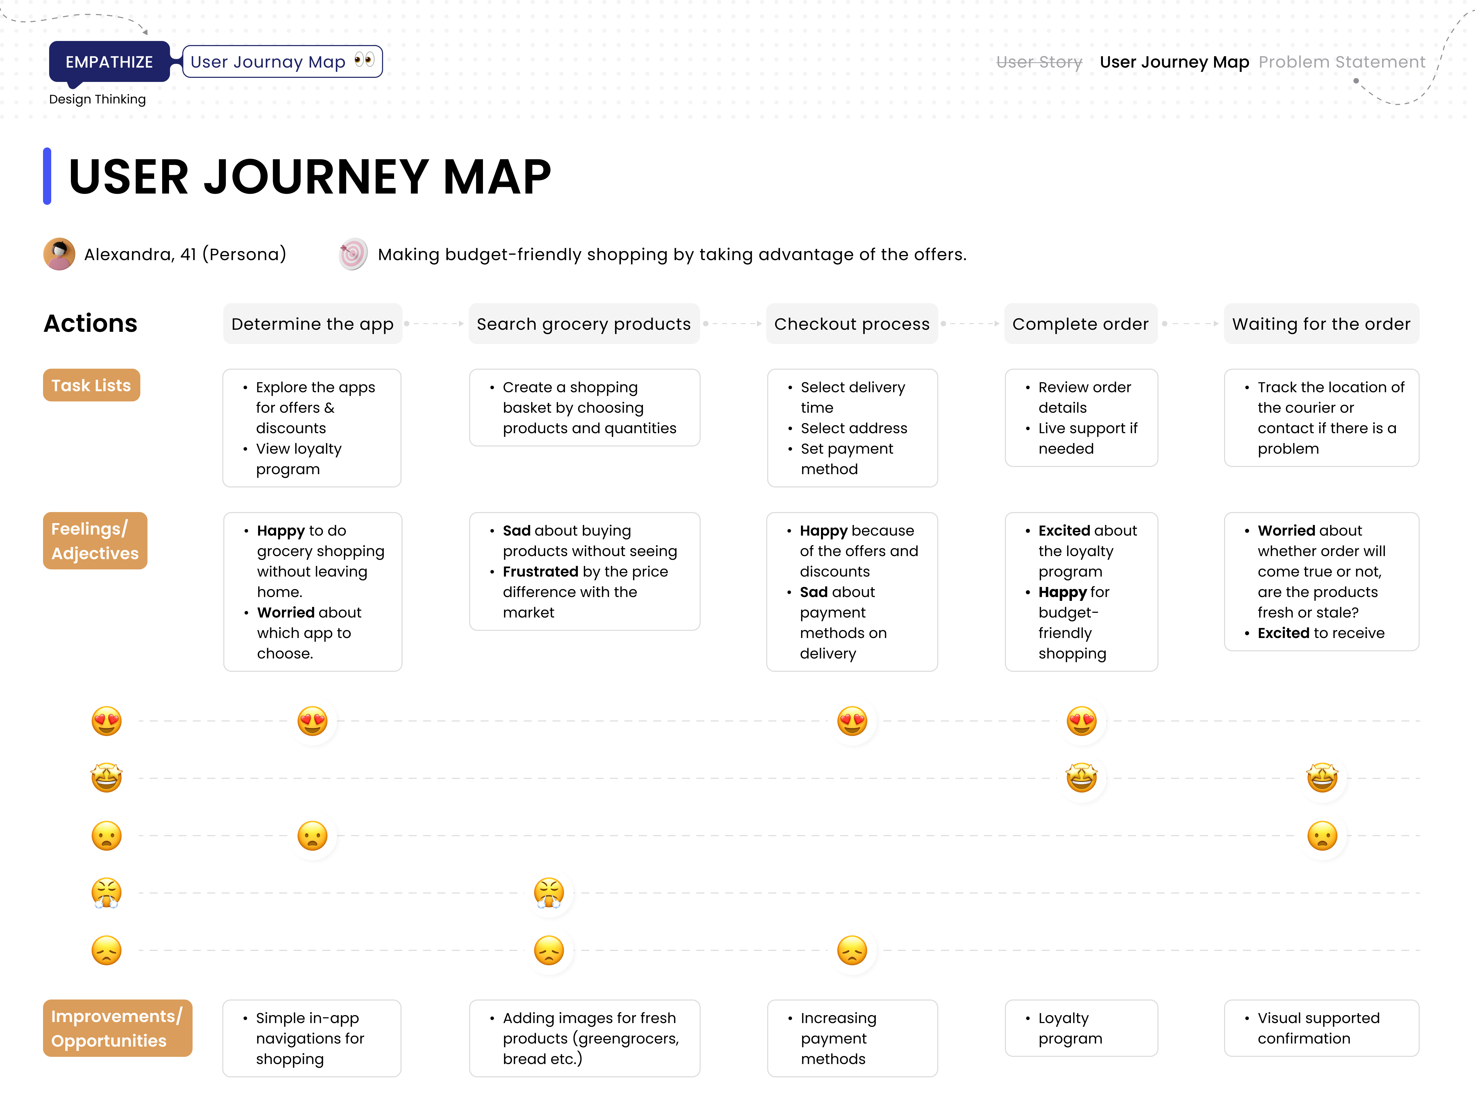Click the Feelings/Adjectives label
This screenshot has width=1475, height=1106.
coord(95,541)
